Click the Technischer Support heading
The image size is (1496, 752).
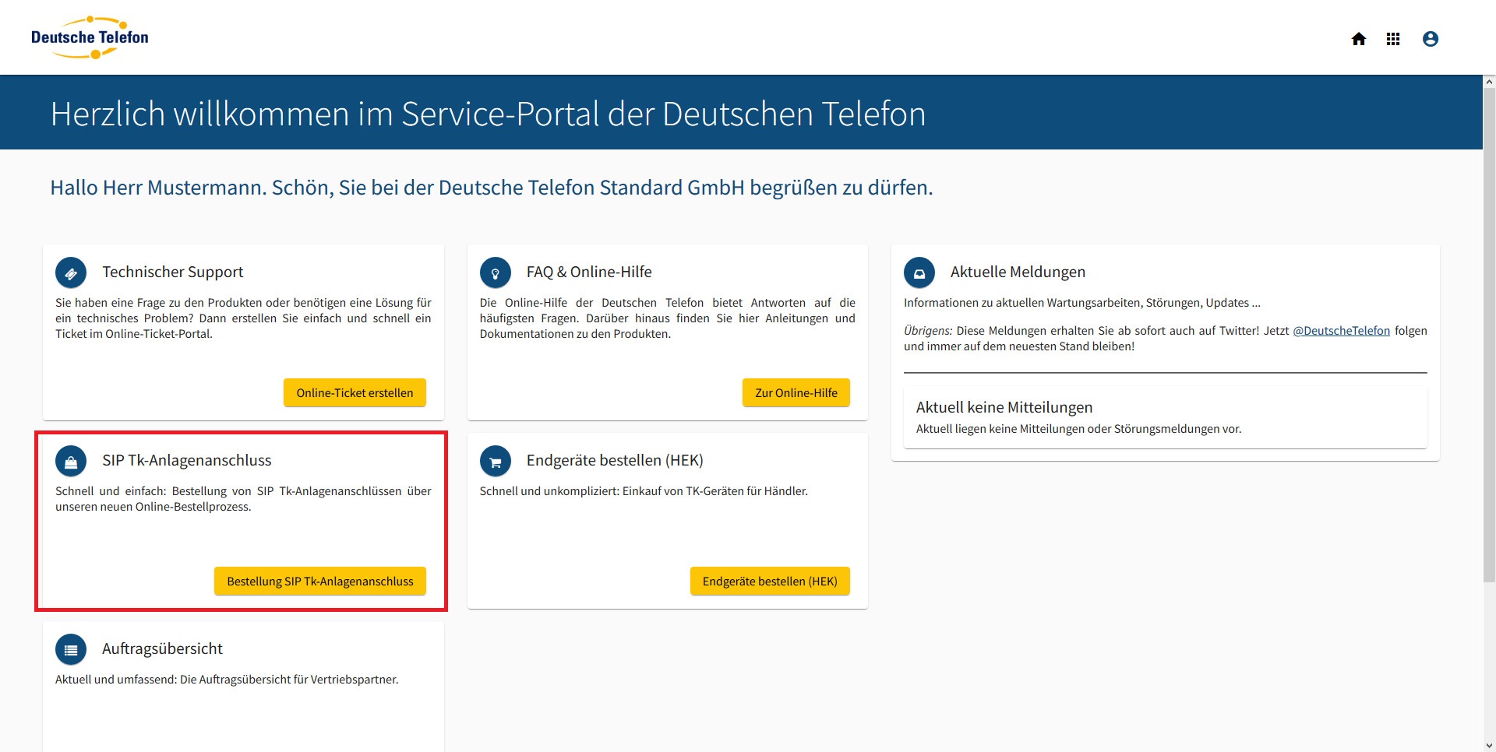point(173,272)
